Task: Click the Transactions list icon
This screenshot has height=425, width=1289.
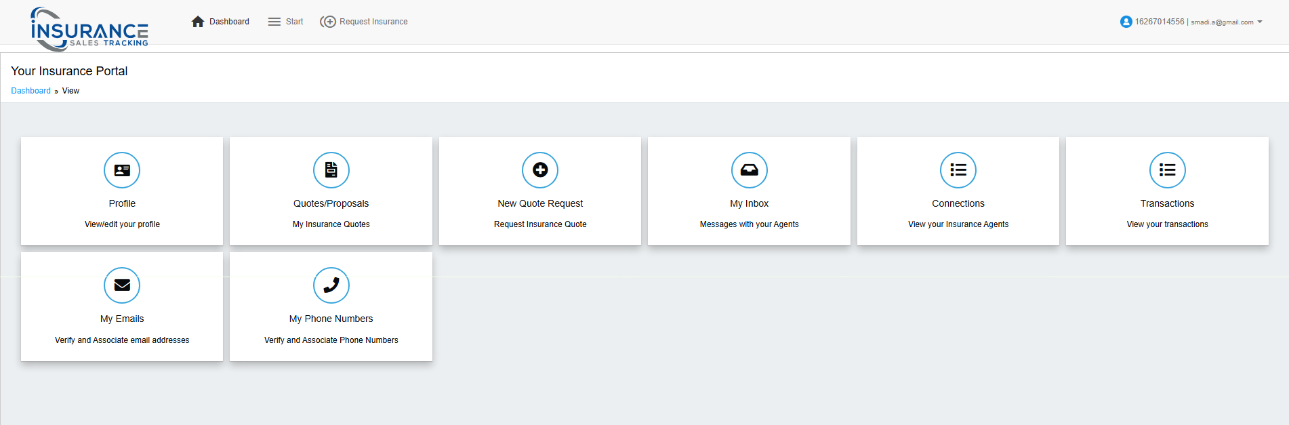Action: coord(1168,170)
